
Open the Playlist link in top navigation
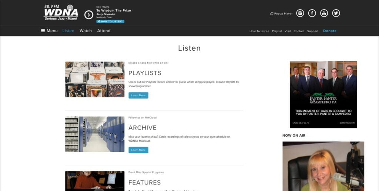[276, 31]
